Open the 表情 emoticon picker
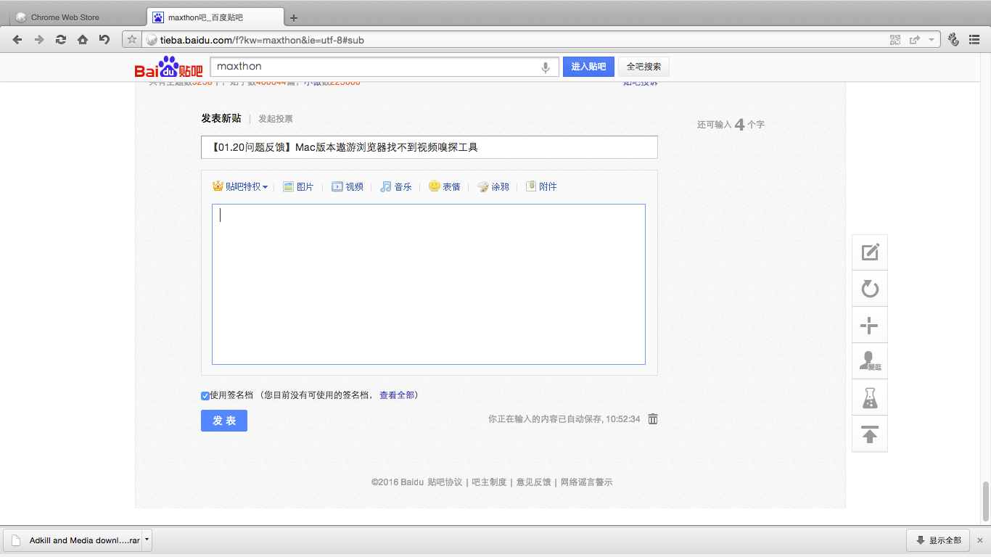 click(445, 186)
